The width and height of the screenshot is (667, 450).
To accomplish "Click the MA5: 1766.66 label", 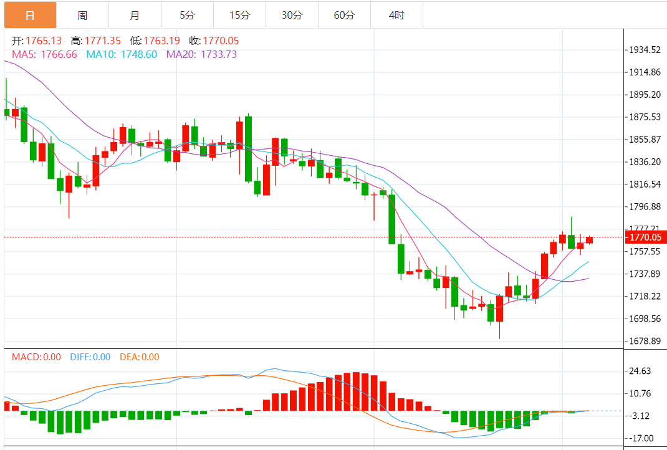I will pos(44,54).
